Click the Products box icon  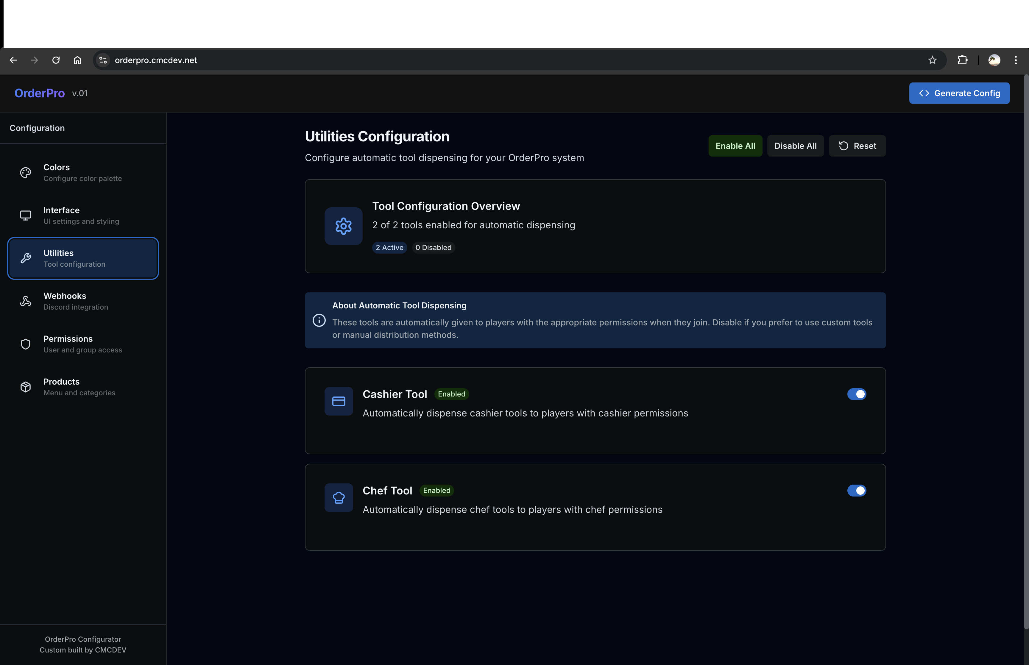26,387
